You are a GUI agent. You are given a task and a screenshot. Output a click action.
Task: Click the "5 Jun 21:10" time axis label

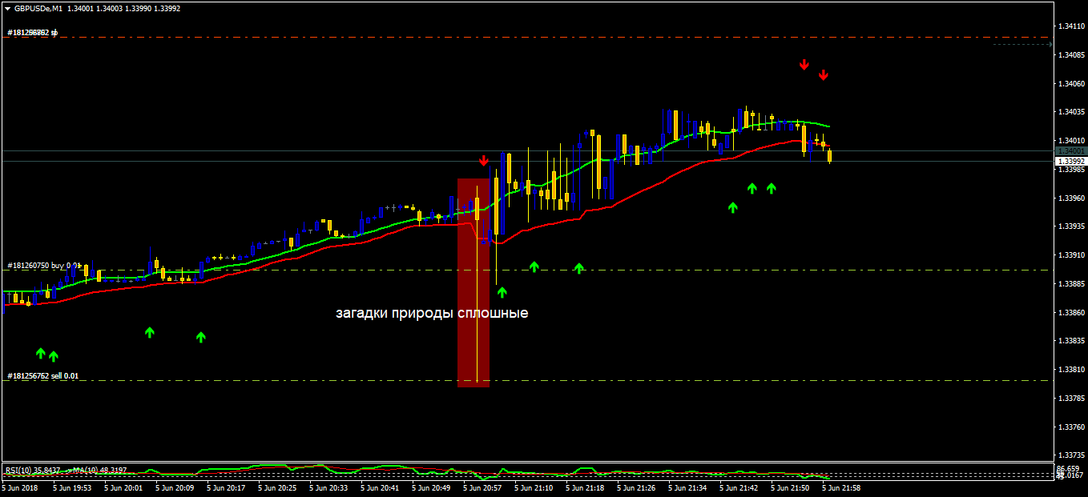(x=534, y=487)
